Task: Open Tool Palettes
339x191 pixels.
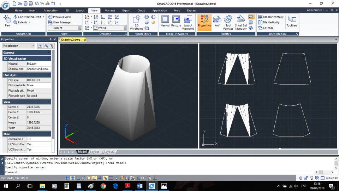Action: coord(228,23)
